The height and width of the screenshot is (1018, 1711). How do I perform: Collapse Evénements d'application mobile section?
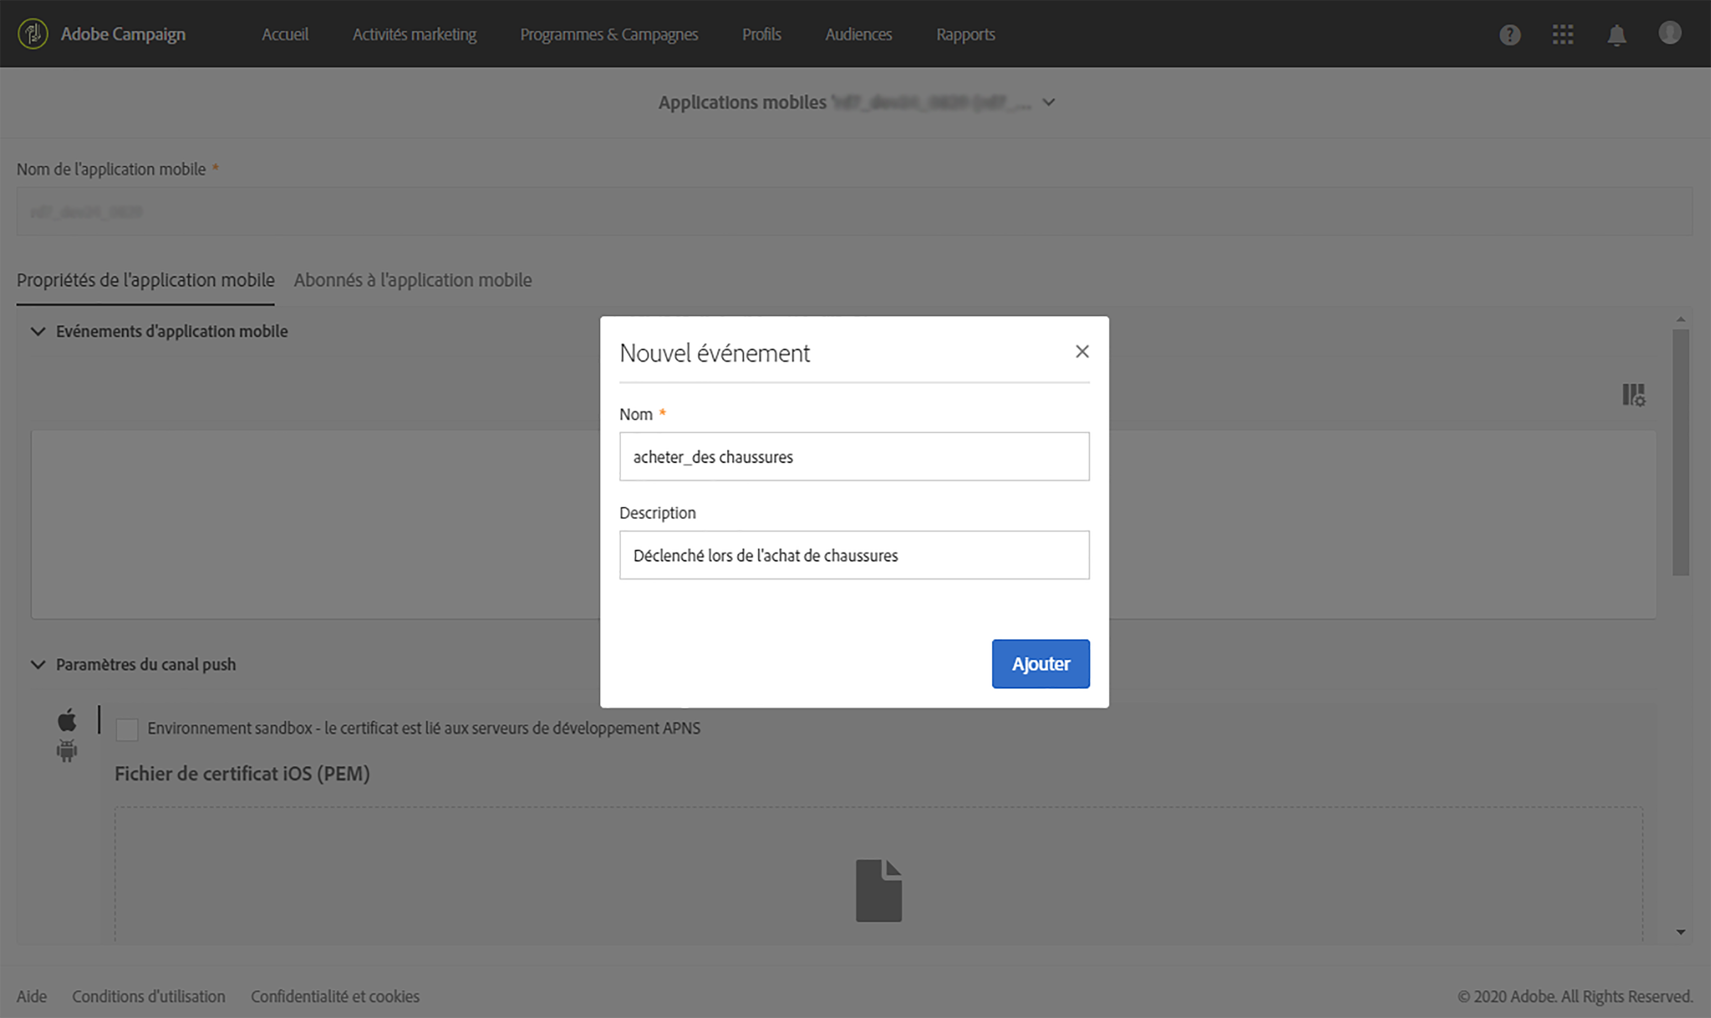[x=38, y=331]
